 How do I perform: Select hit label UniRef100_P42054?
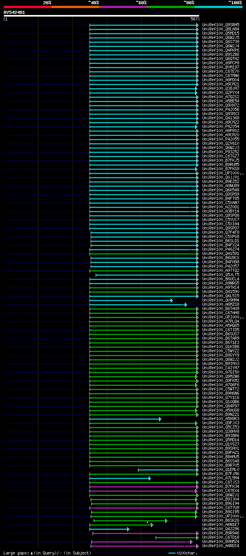(x=221, y=126)
